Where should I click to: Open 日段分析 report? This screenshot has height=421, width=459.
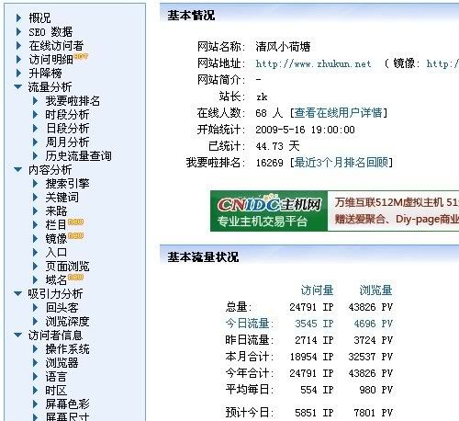(67, 128)
